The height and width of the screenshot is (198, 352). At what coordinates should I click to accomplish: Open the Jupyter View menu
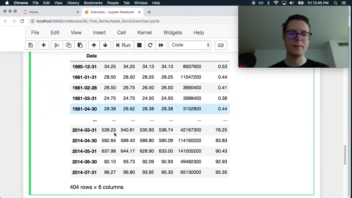click(x=76, y=32)
